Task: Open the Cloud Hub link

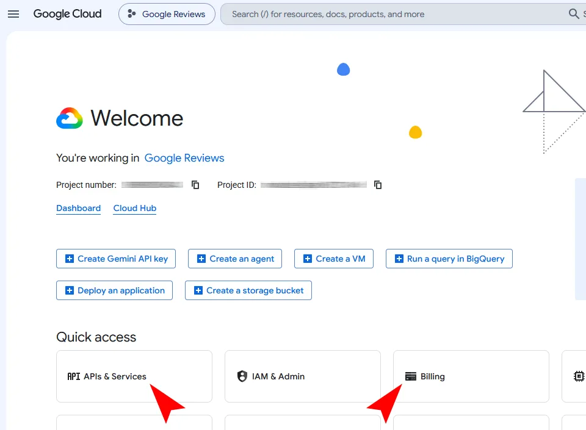Action: [135, 208]
